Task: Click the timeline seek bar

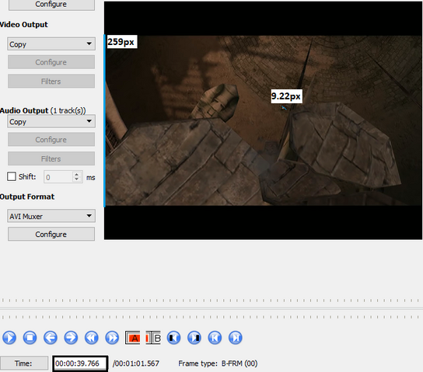Action: [x=211, y=308]
